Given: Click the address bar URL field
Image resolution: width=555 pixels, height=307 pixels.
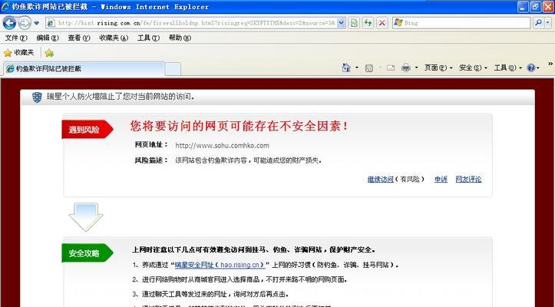Looking at the screenshot, I should pos(197,23).
